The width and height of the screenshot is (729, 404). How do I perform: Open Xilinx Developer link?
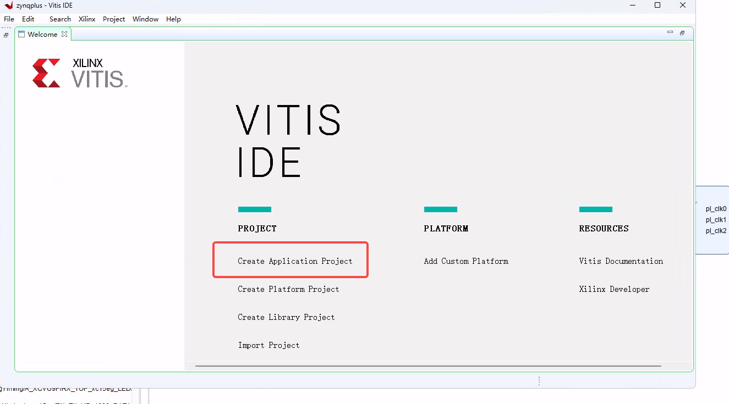[x=614, y=289]
